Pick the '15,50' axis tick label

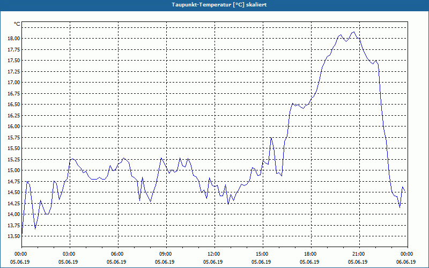(x=14, y=148)
